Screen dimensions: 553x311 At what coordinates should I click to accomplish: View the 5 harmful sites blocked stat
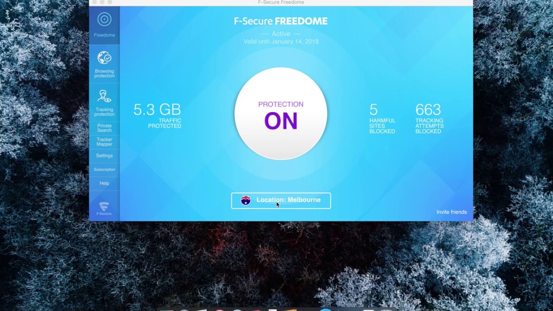click(x=382, y=118)
